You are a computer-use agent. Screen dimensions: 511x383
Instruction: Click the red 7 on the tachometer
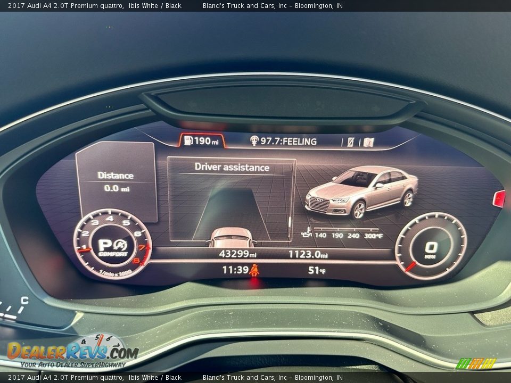[142, 247]
